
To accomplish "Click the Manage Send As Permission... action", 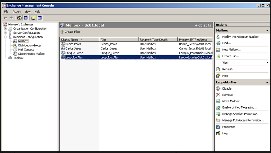I will tap(241, 114).
